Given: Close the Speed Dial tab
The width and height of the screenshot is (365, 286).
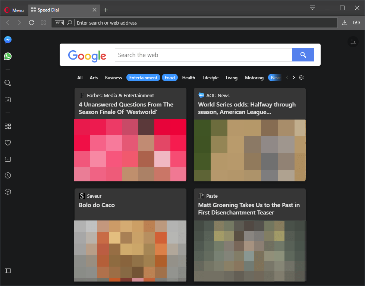Looking at the screenshot, I should [x=94, y=10].
